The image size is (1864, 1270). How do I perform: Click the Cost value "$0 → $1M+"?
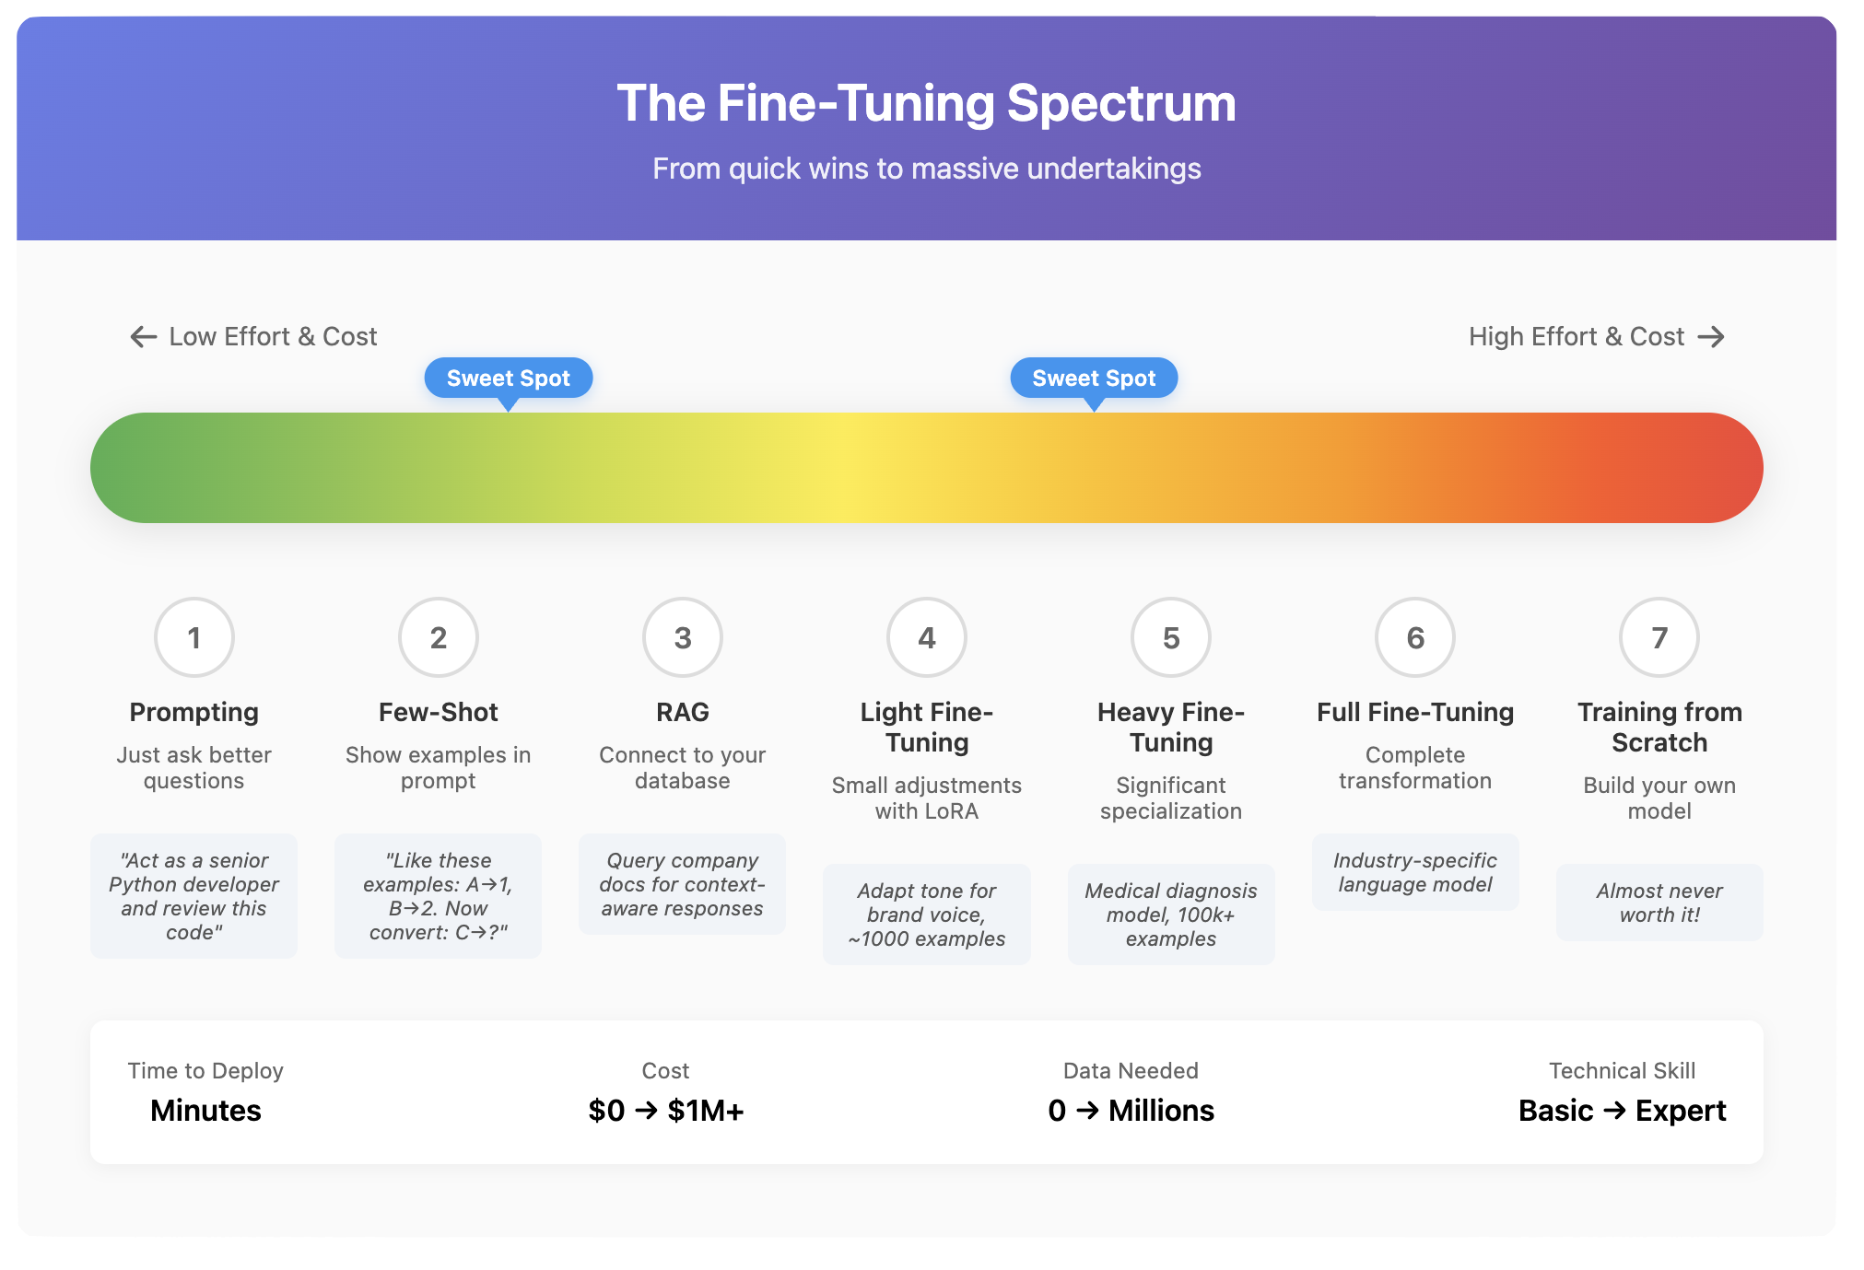(x=665, y=1111)
